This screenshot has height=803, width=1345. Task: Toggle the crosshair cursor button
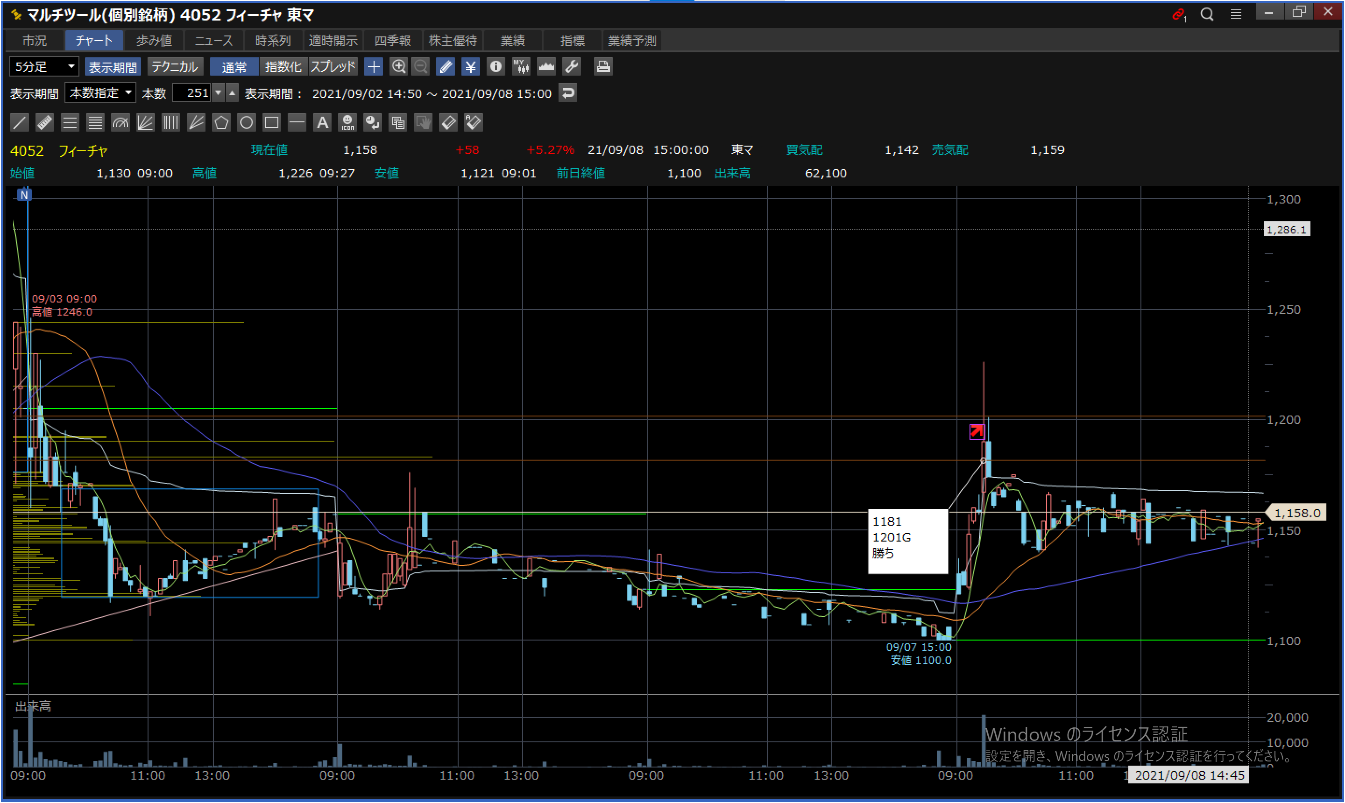(x=374, y=67)
